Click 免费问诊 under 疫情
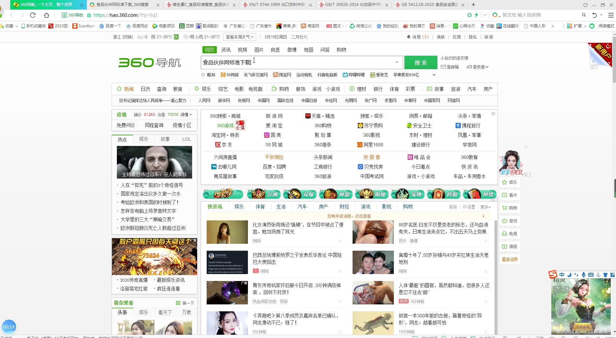 tap(126, 125)
